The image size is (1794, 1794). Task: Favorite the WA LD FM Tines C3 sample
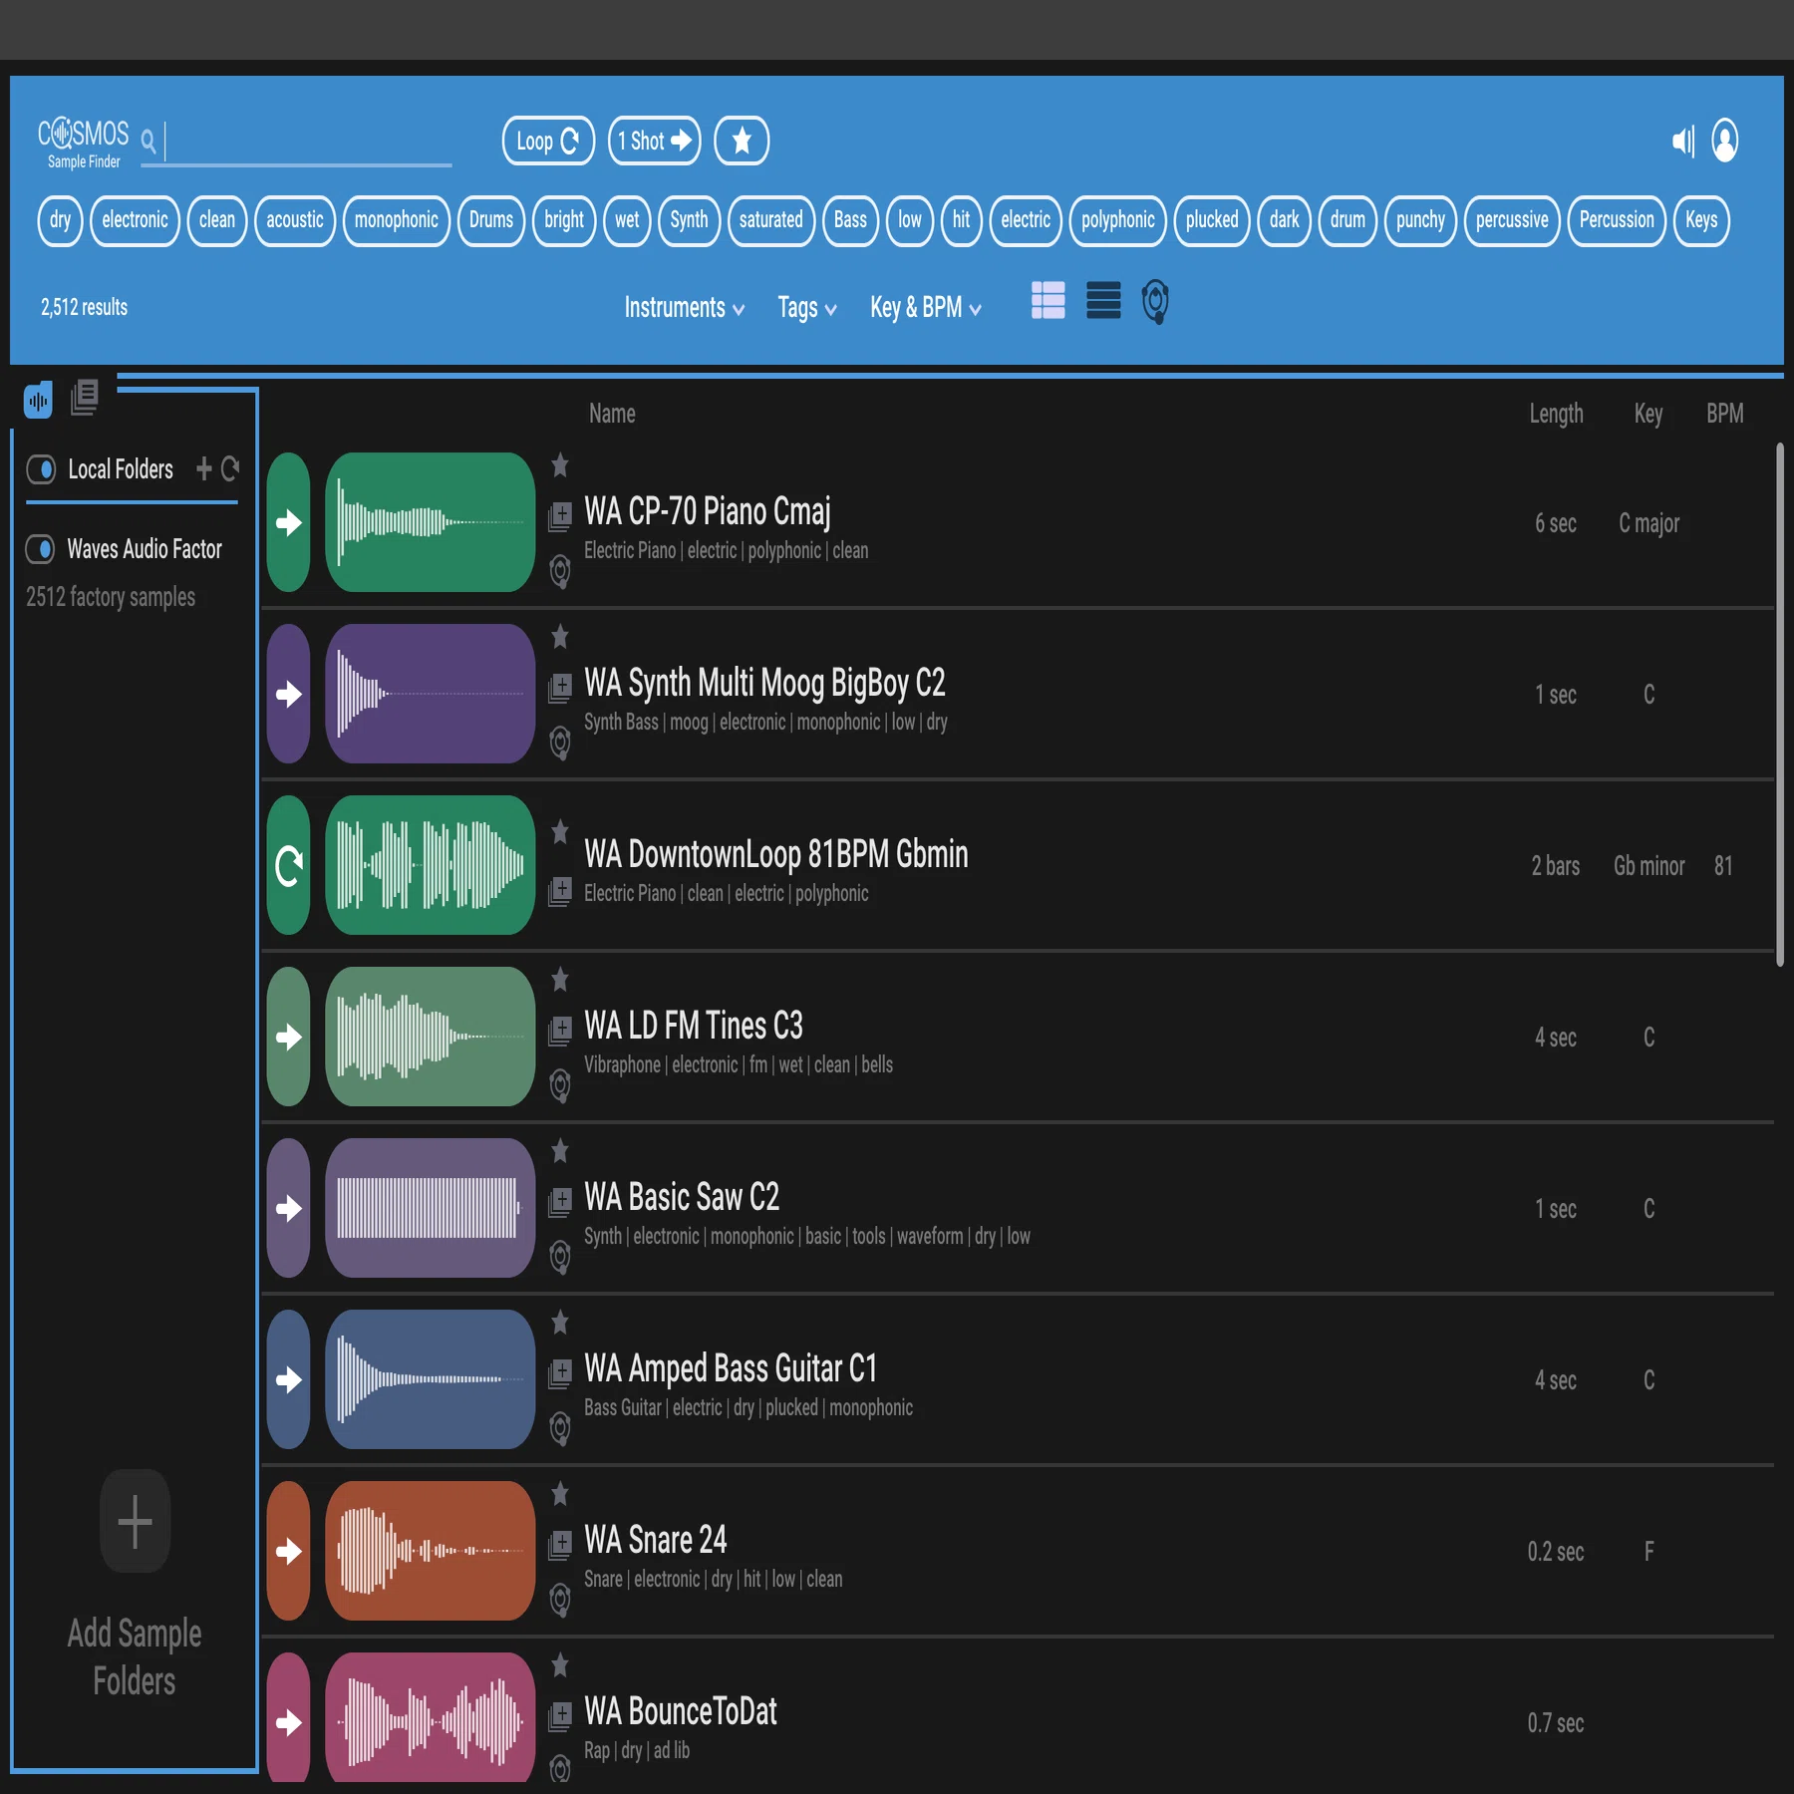[560, 979]
